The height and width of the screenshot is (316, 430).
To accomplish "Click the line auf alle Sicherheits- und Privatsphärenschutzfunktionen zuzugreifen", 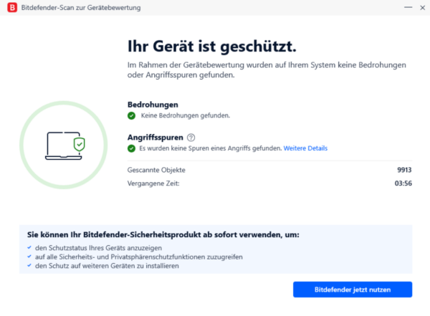I will pyautogui.click(x=139, y=257).
